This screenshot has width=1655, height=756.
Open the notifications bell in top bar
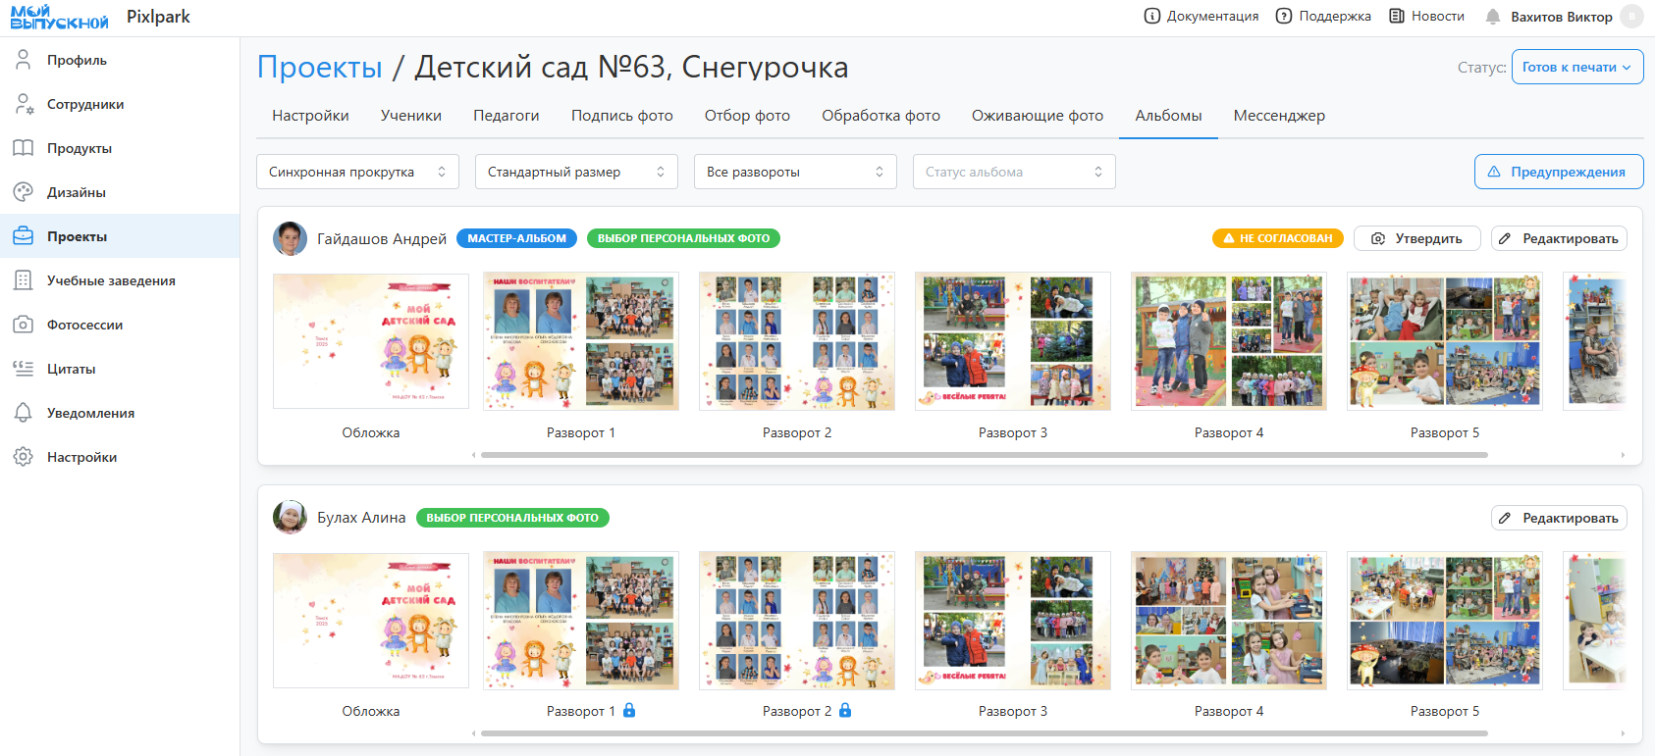1492,17
